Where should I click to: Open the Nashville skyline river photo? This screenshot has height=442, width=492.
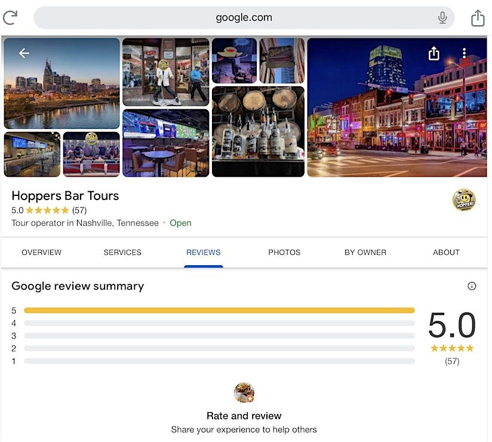click(62, 84)
